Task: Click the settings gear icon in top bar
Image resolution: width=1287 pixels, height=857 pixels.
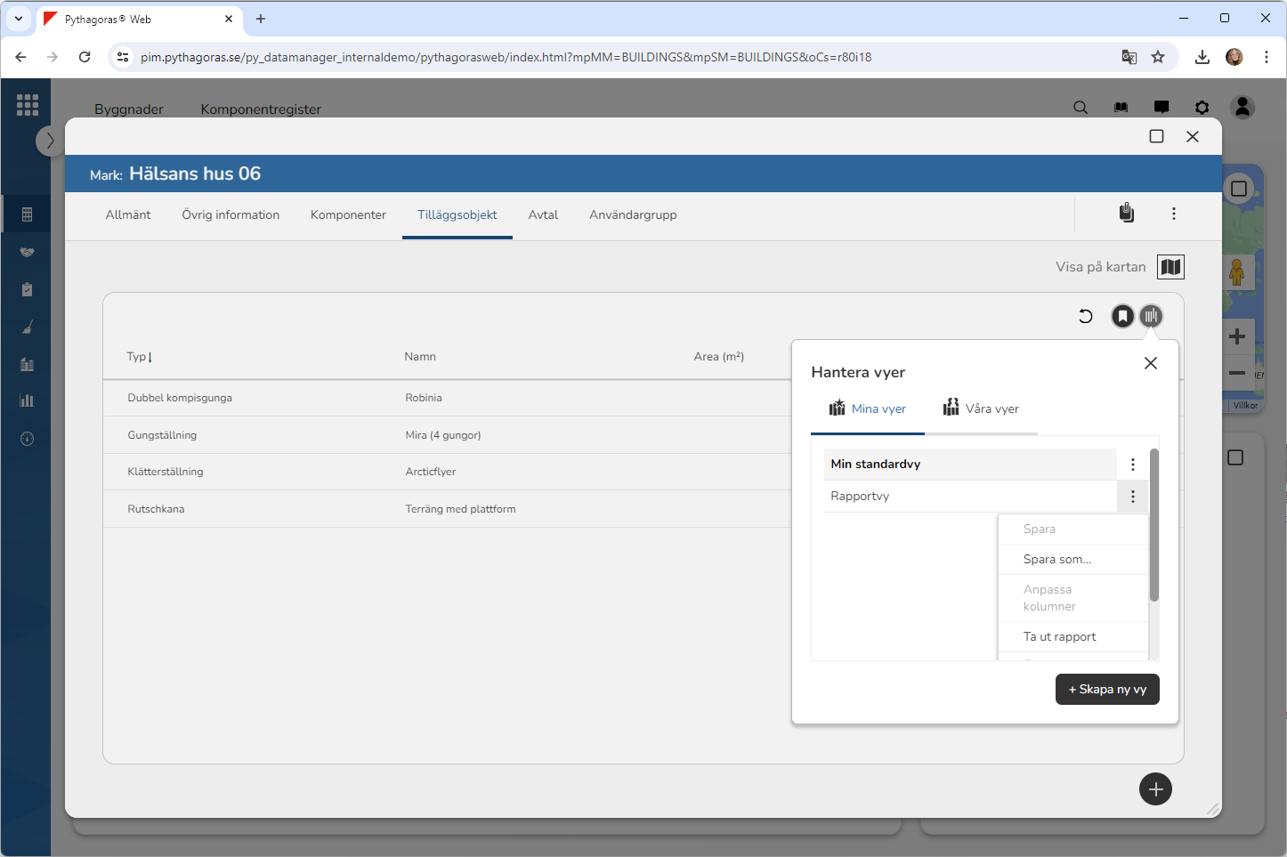Action: point(1202,108)
